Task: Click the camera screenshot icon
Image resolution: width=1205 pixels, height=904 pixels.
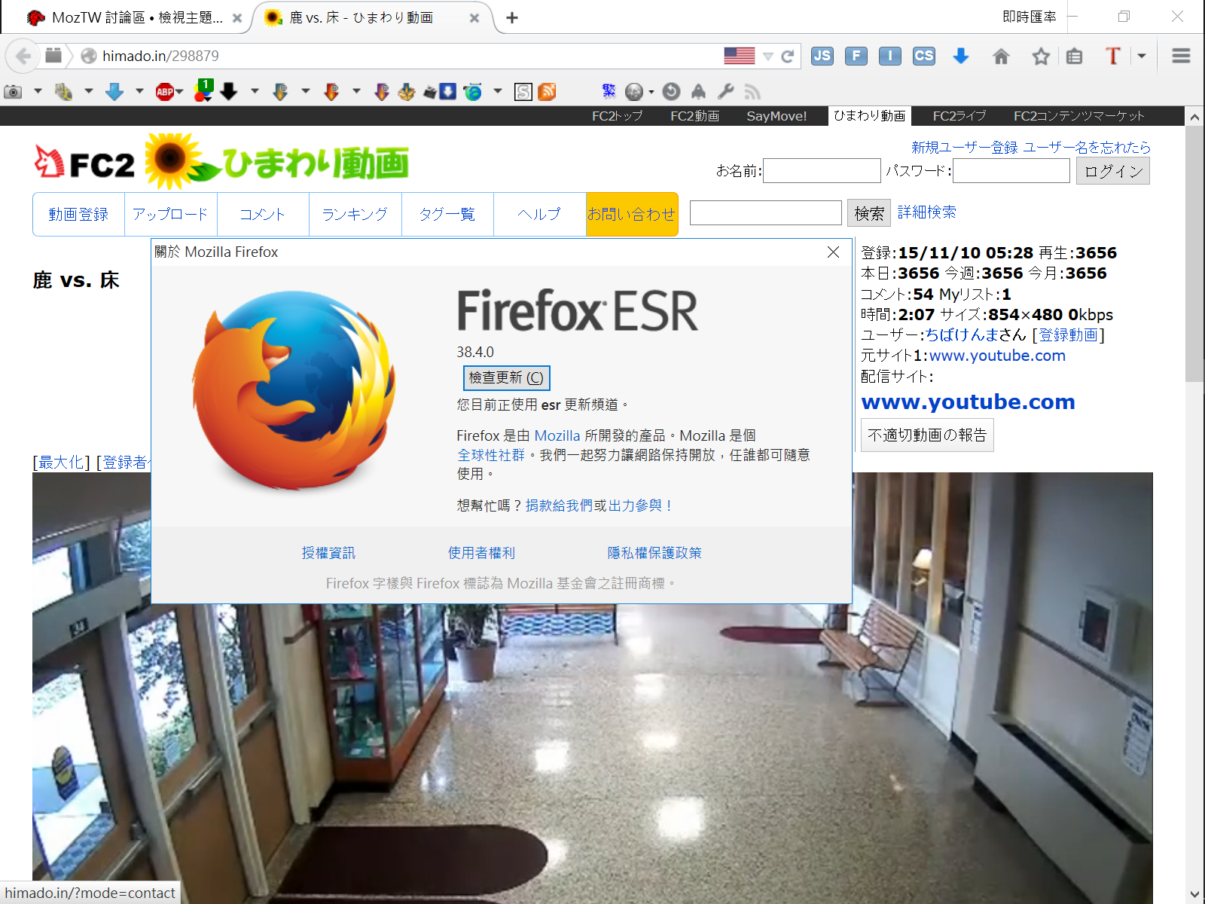Action: (x=13, y=92)
